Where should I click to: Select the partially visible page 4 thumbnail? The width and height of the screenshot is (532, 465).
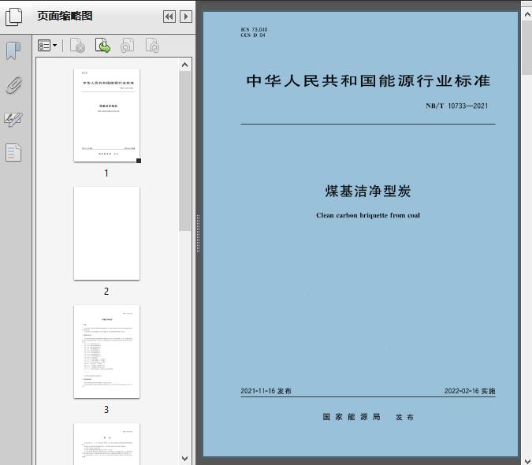point(106,444)
